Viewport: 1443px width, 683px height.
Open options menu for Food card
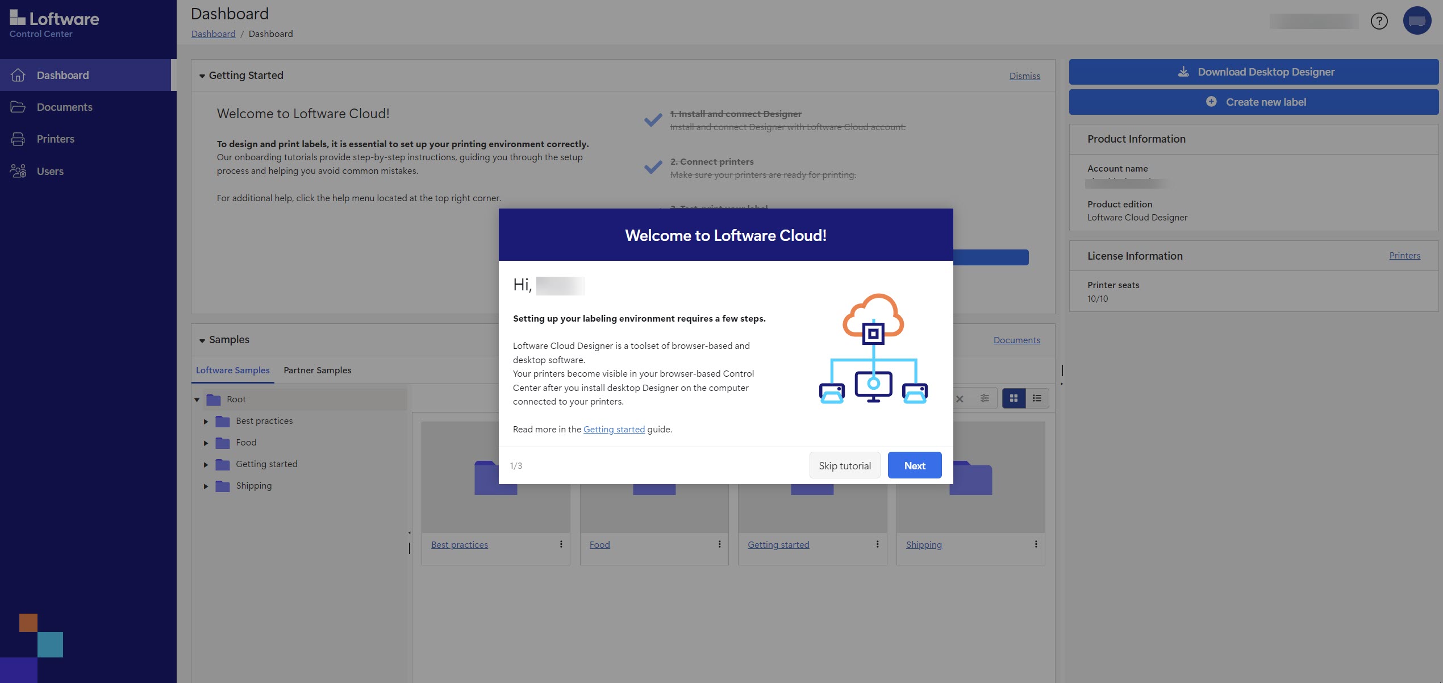[719, 544]
